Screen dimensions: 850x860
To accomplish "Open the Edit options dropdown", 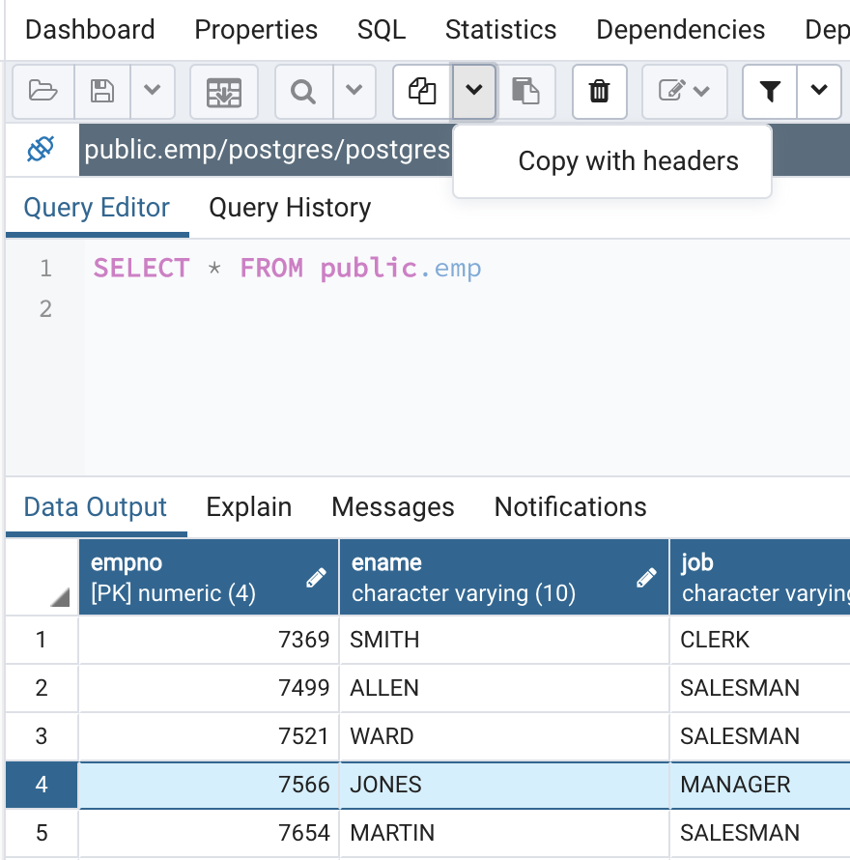I will 685,92.
